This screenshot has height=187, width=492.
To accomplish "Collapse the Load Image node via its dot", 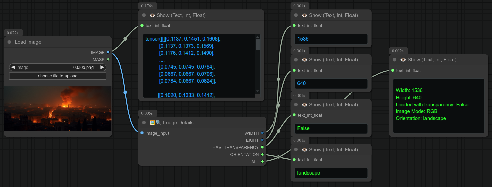I will pyautogui.click(x=9, y=42).
